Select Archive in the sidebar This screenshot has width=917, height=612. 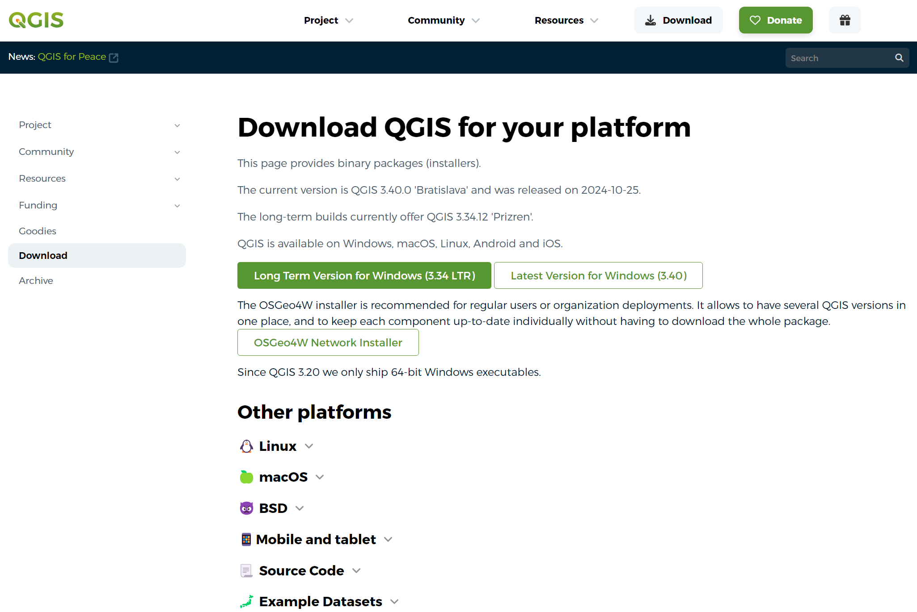36,281
